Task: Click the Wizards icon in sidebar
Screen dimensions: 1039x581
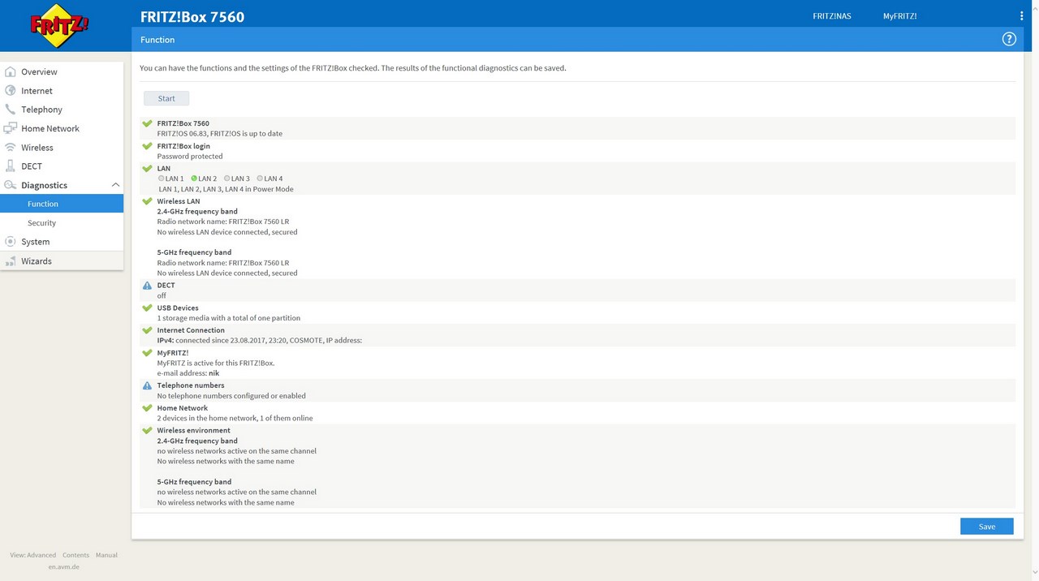Action: point(11,261)
